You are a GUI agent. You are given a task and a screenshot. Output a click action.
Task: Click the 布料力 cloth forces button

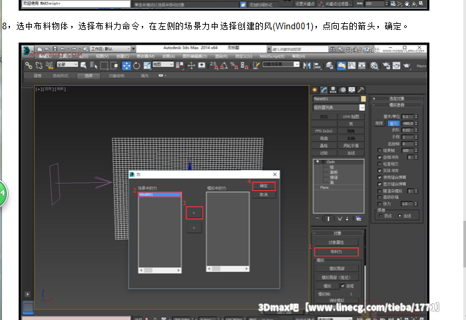[336, 251]
